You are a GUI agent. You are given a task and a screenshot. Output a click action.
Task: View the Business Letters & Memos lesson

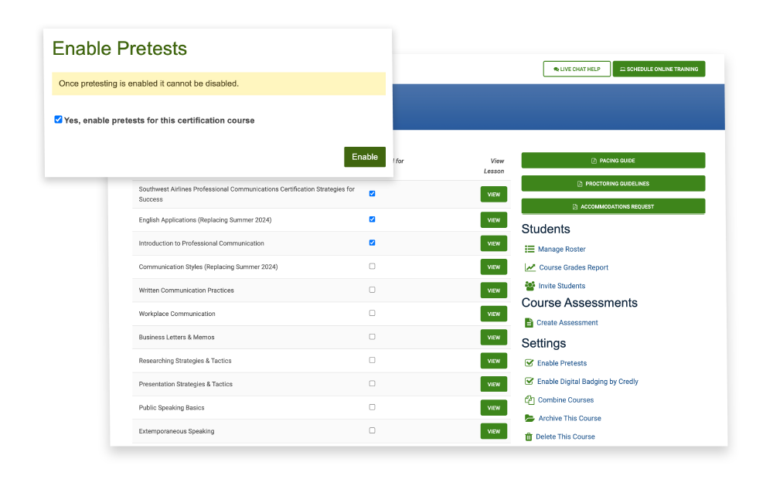click(x=493, y=338)
